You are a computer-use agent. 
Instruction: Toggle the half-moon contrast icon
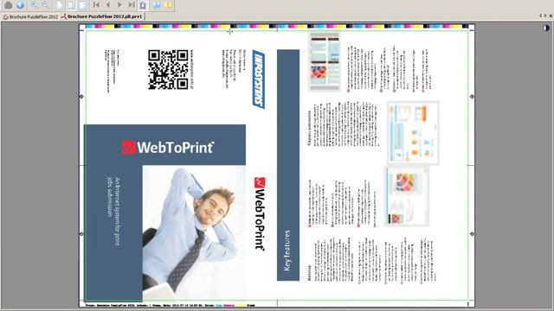point(546,28)
